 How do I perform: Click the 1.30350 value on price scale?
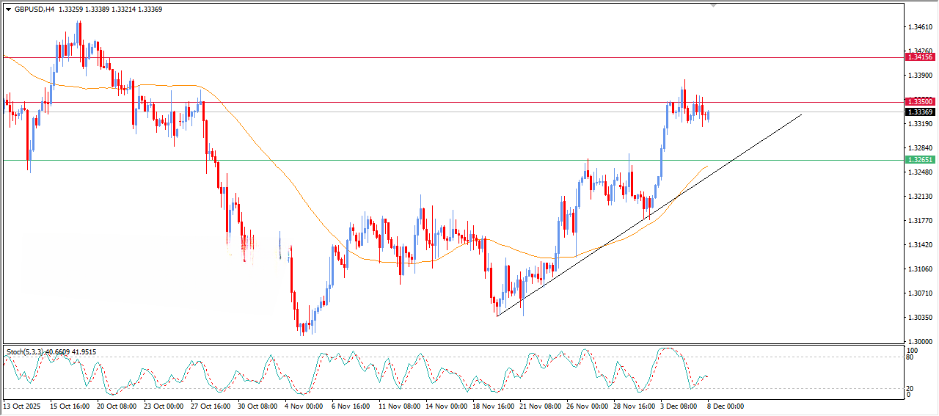[x=919, y=318]
